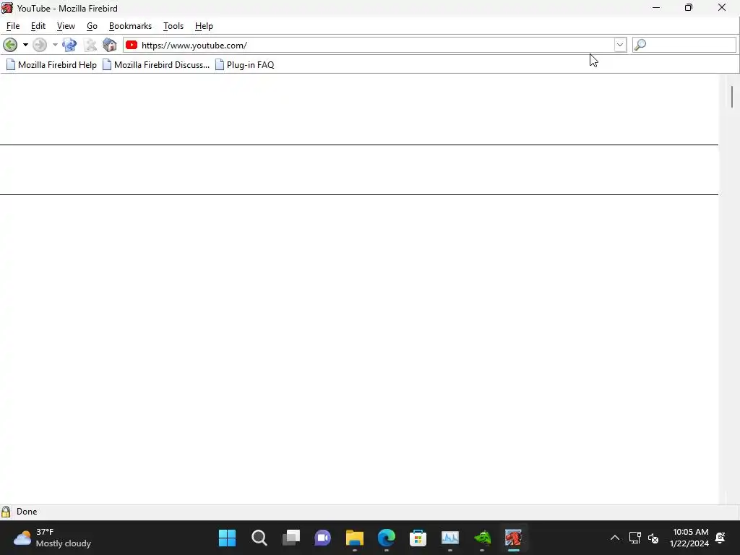Screen dimensions: 740x555
Task: Open Microsoft Store from taskbar
Action: (x=418, y=538)
